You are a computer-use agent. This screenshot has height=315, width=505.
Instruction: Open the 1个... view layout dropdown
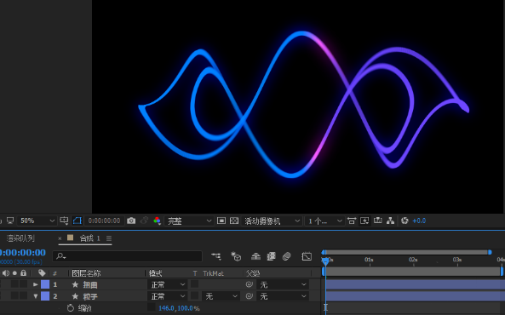tap(324, 221)
